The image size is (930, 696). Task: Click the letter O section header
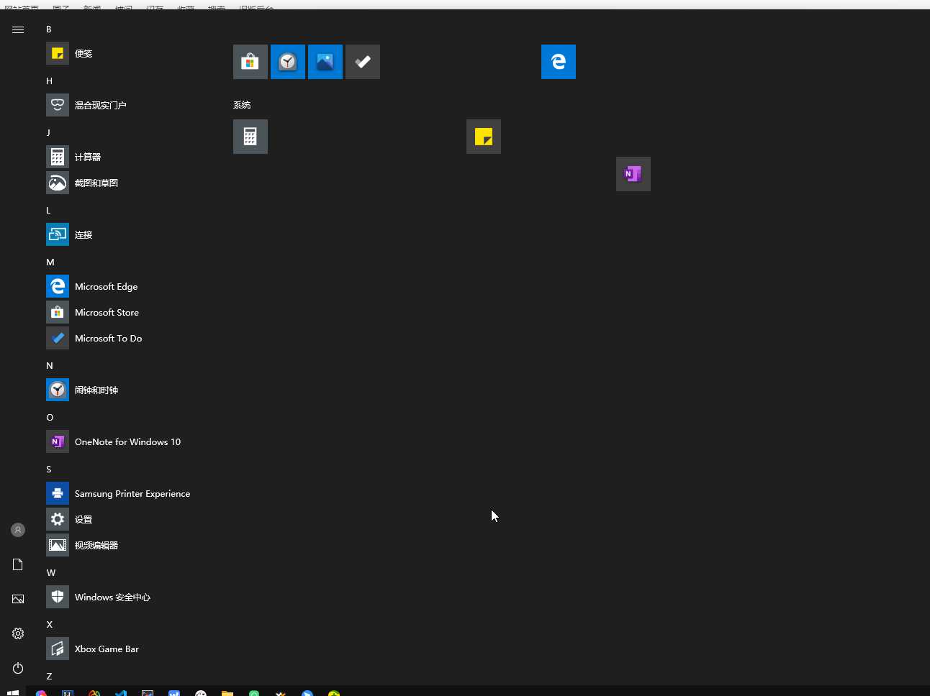point(50,418)
